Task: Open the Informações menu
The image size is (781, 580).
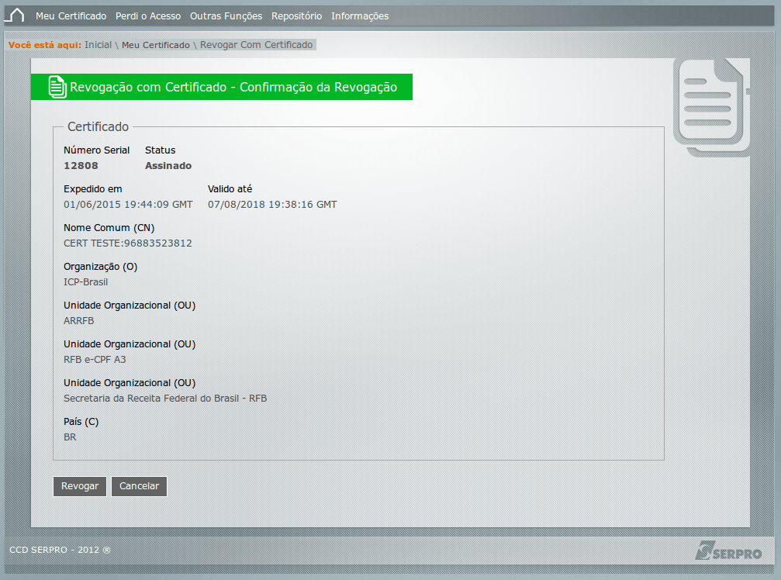Action: [x=360, y=16]
